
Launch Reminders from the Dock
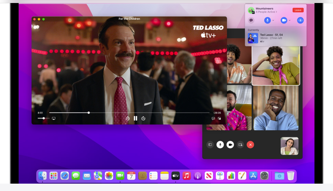[x=153, y=176]
